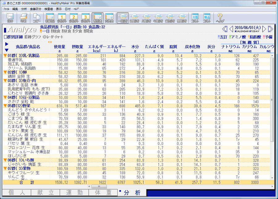
Task: Collapse the 04群 豆・豆製品 group
Action: pos(5,97)
